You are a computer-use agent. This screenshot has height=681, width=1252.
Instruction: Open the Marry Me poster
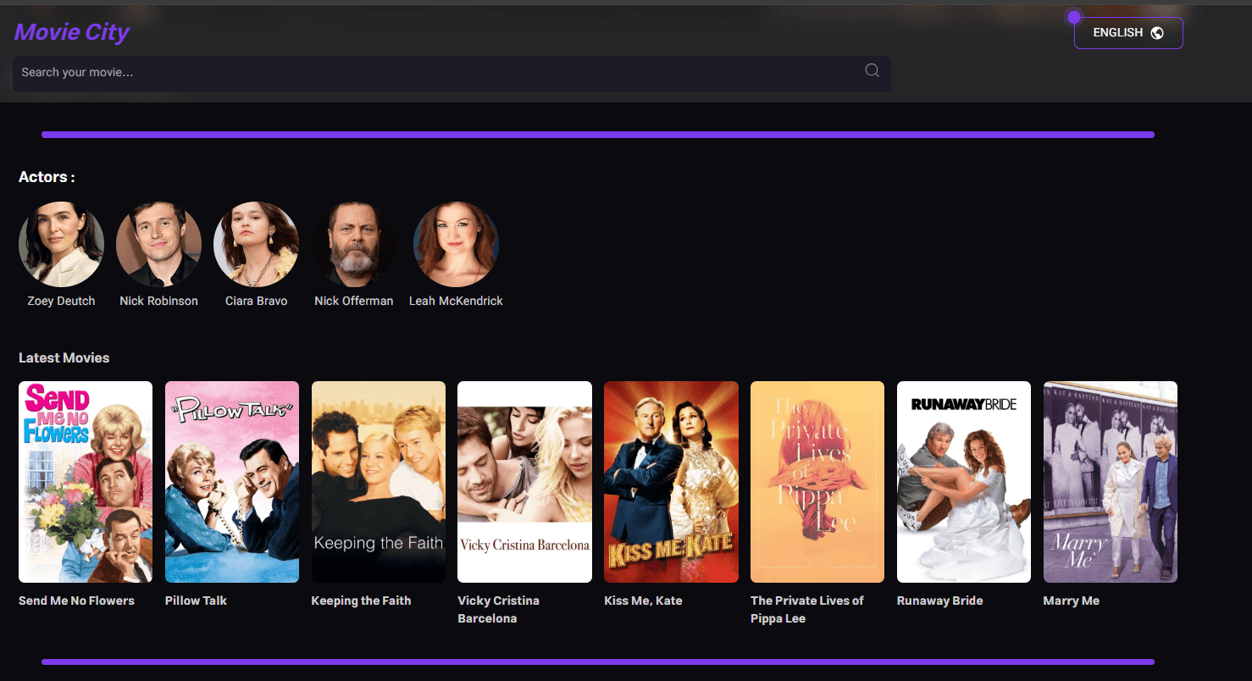(1111, 482)
